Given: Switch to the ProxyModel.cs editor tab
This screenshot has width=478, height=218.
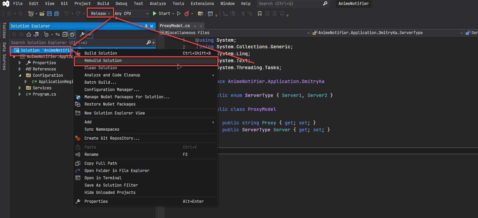Looking at the screenshot, I should click(175, 26).
